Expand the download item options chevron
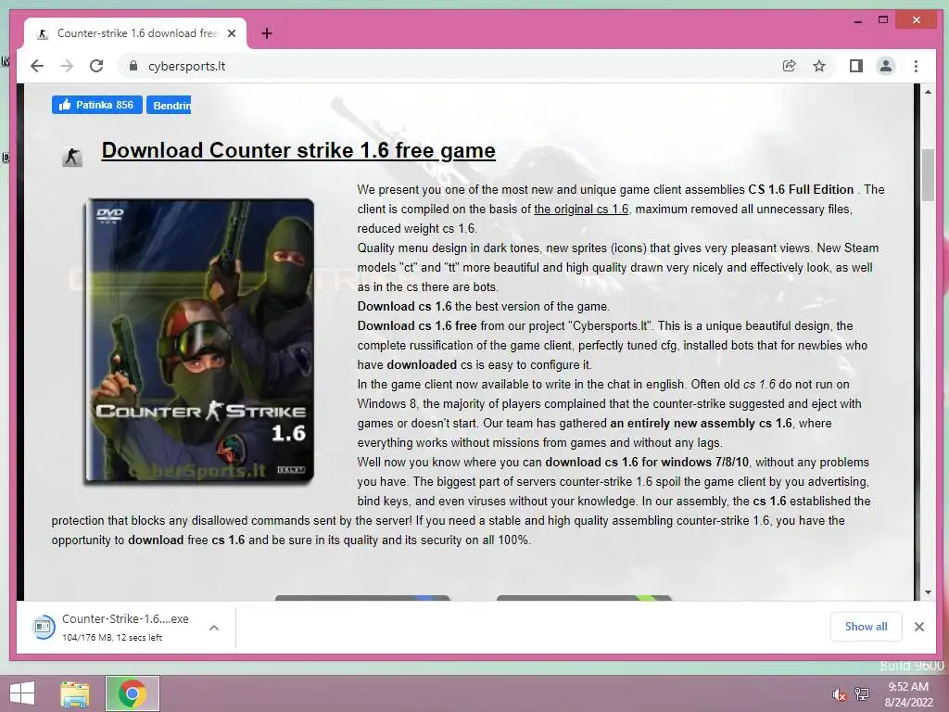The width and height of the screenshot is (949, 712). click(x=214, y=628)
